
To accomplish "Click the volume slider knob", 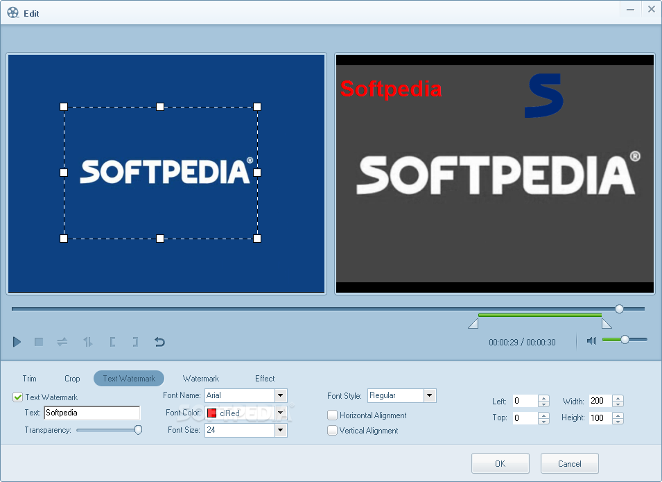I will (625, 339).
